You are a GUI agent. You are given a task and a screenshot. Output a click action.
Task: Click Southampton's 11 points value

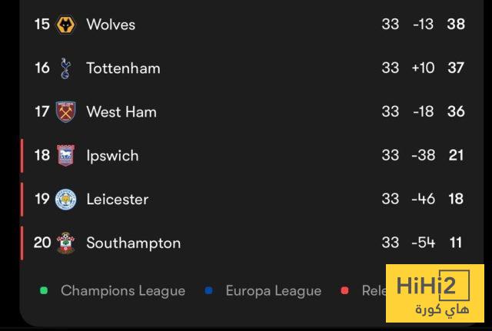(456, 243)
